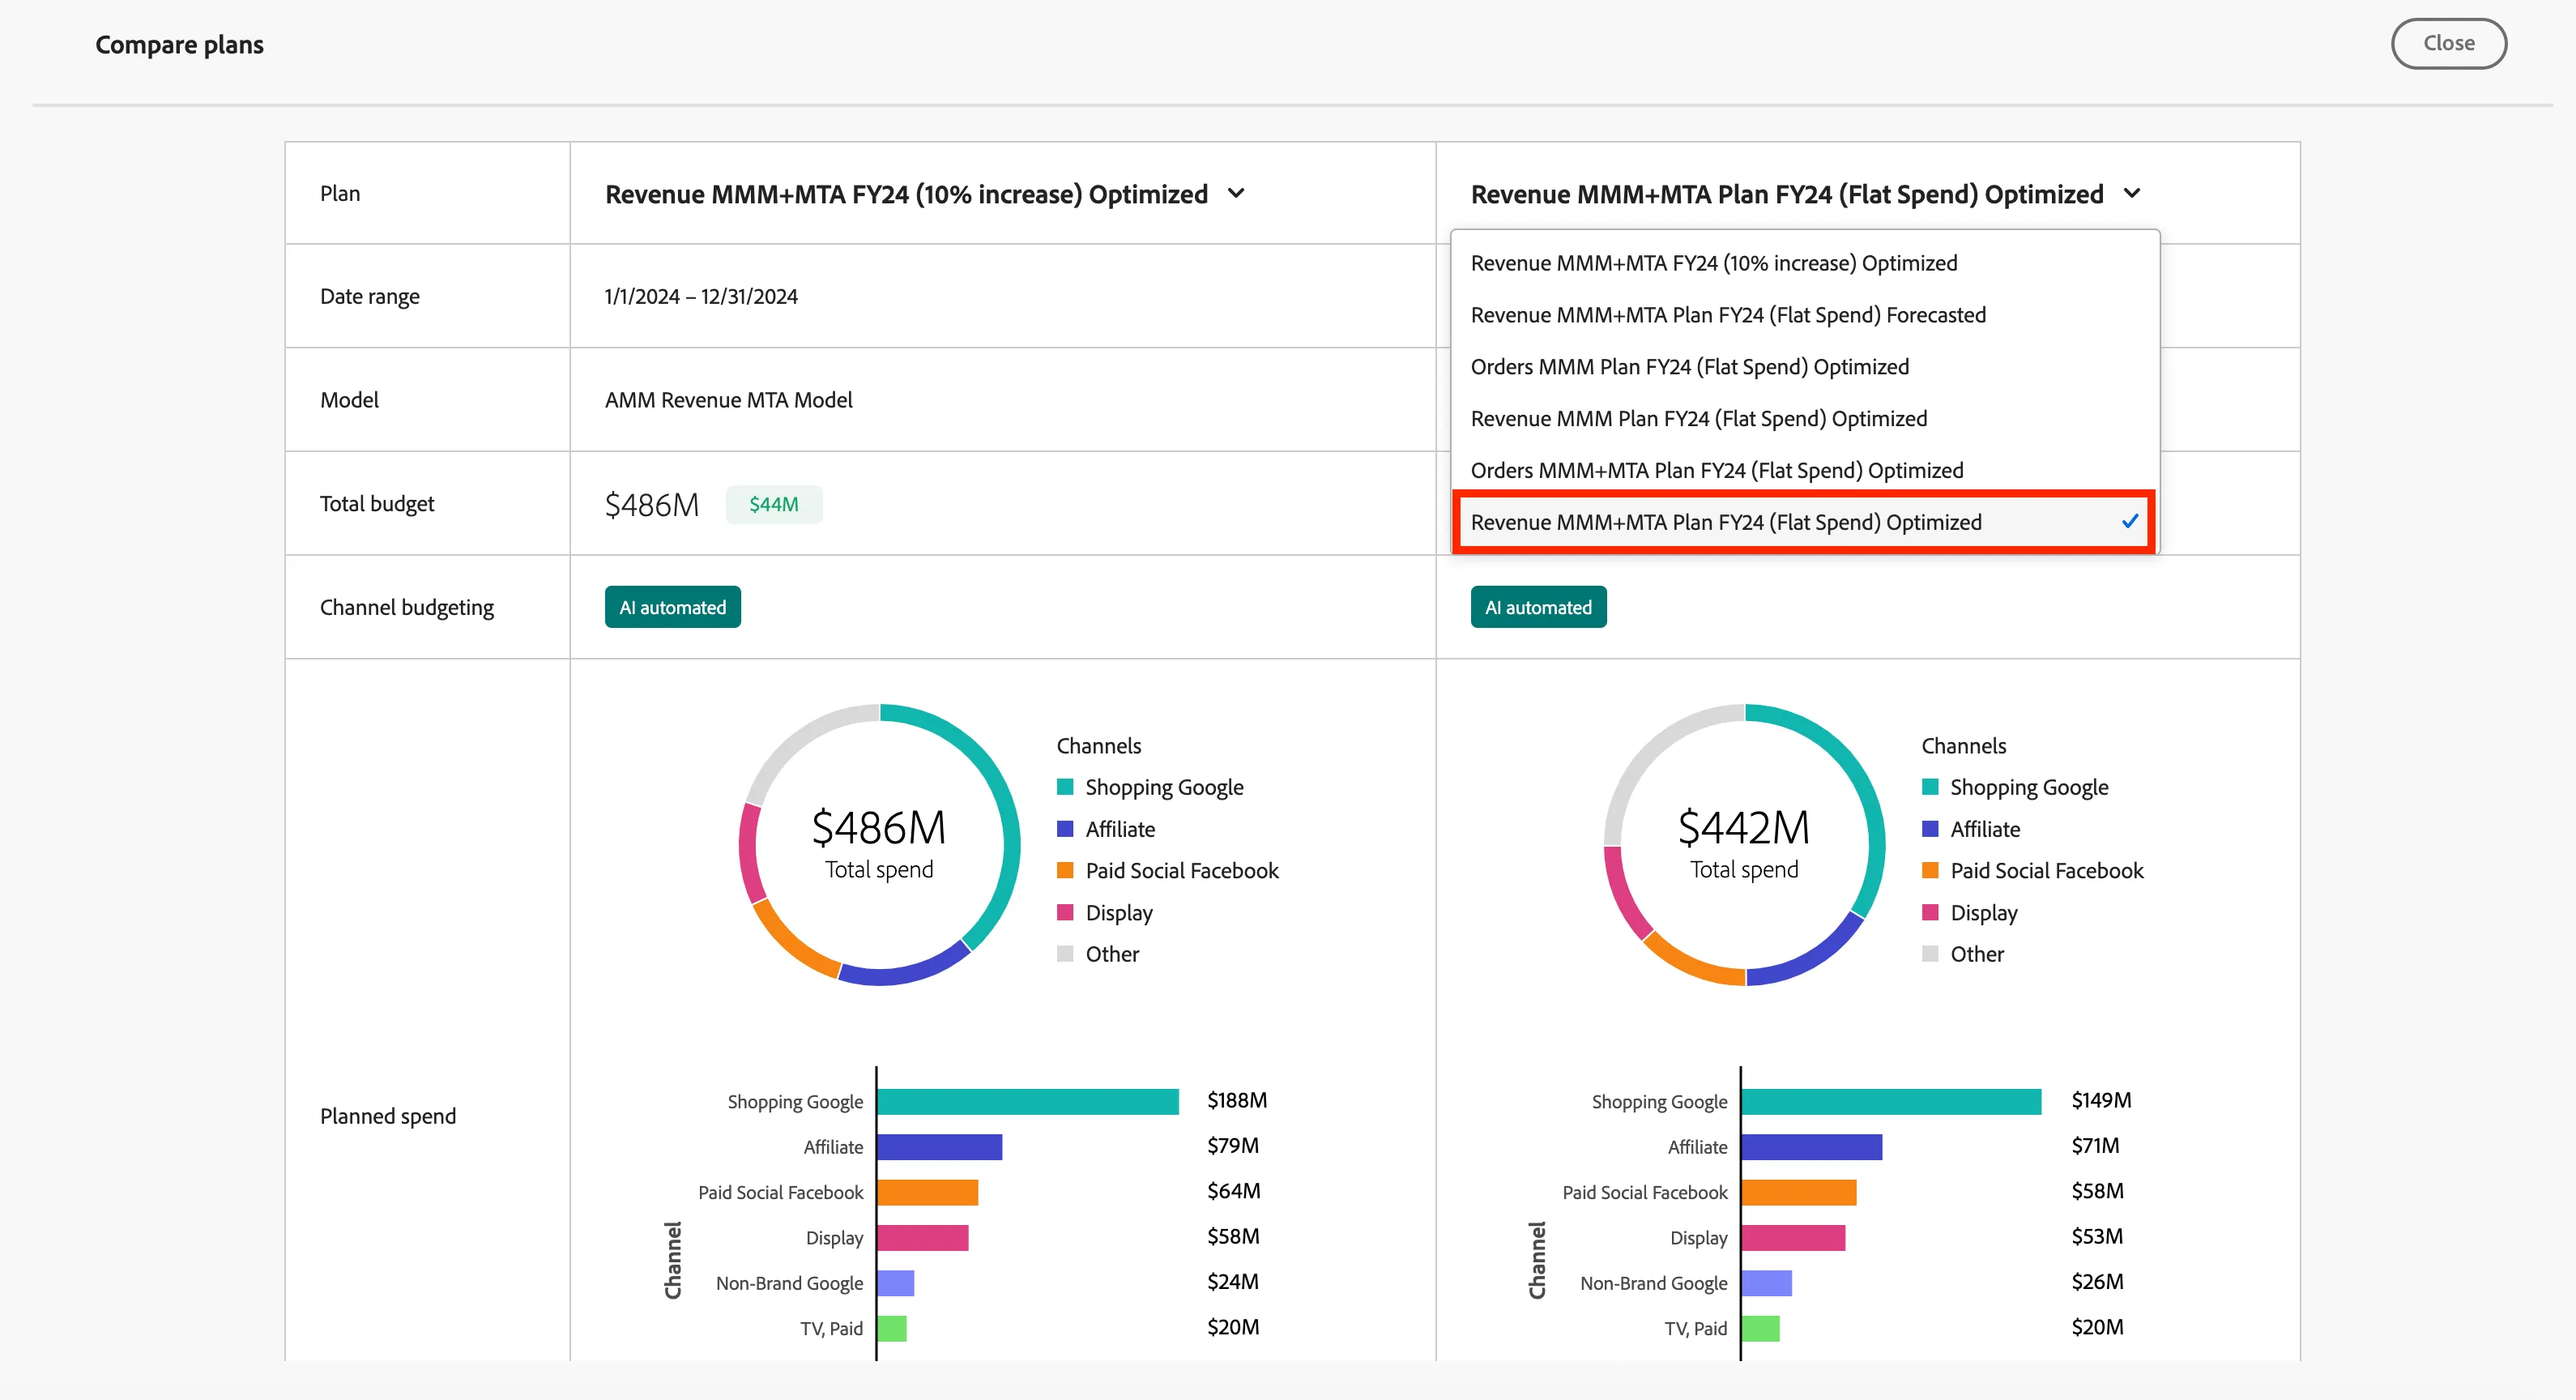Click Shopping Google teal swatch in right legend
The height and width of the screenshot is (1400, 2576).
(x=1930, y=787)
